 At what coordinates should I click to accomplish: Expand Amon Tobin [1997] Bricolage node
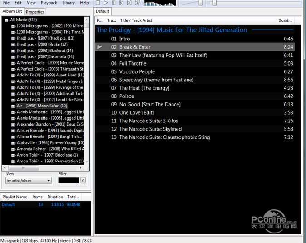click(13, 155)
